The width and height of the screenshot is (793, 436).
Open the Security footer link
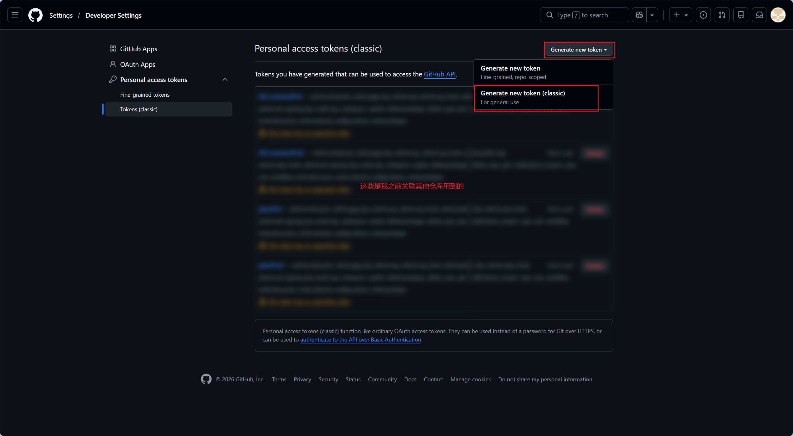(328, 379)
